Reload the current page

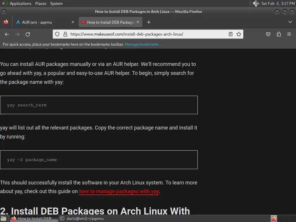[x=28, y=34]
